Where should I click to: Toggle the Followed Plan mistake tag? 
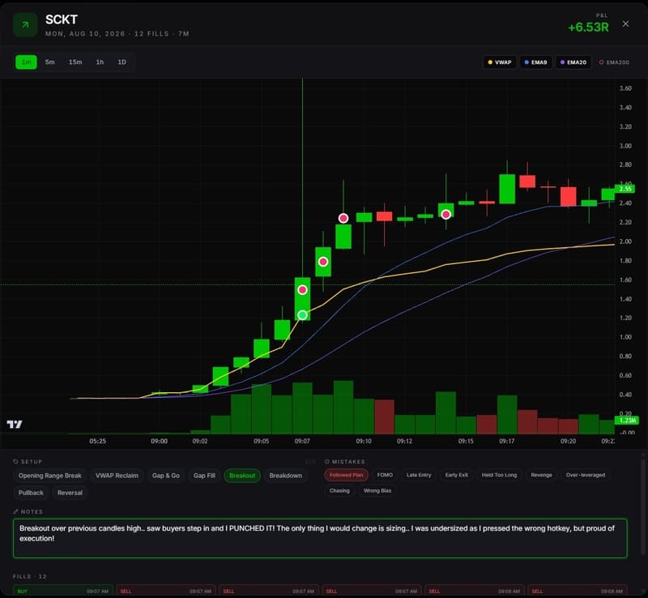[347, 475]
